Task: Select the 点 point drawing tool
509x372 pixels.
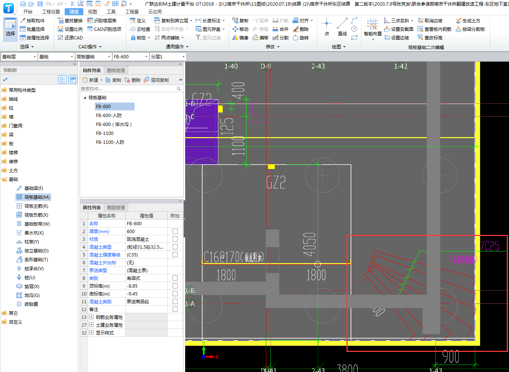Action: pos(326,27)
